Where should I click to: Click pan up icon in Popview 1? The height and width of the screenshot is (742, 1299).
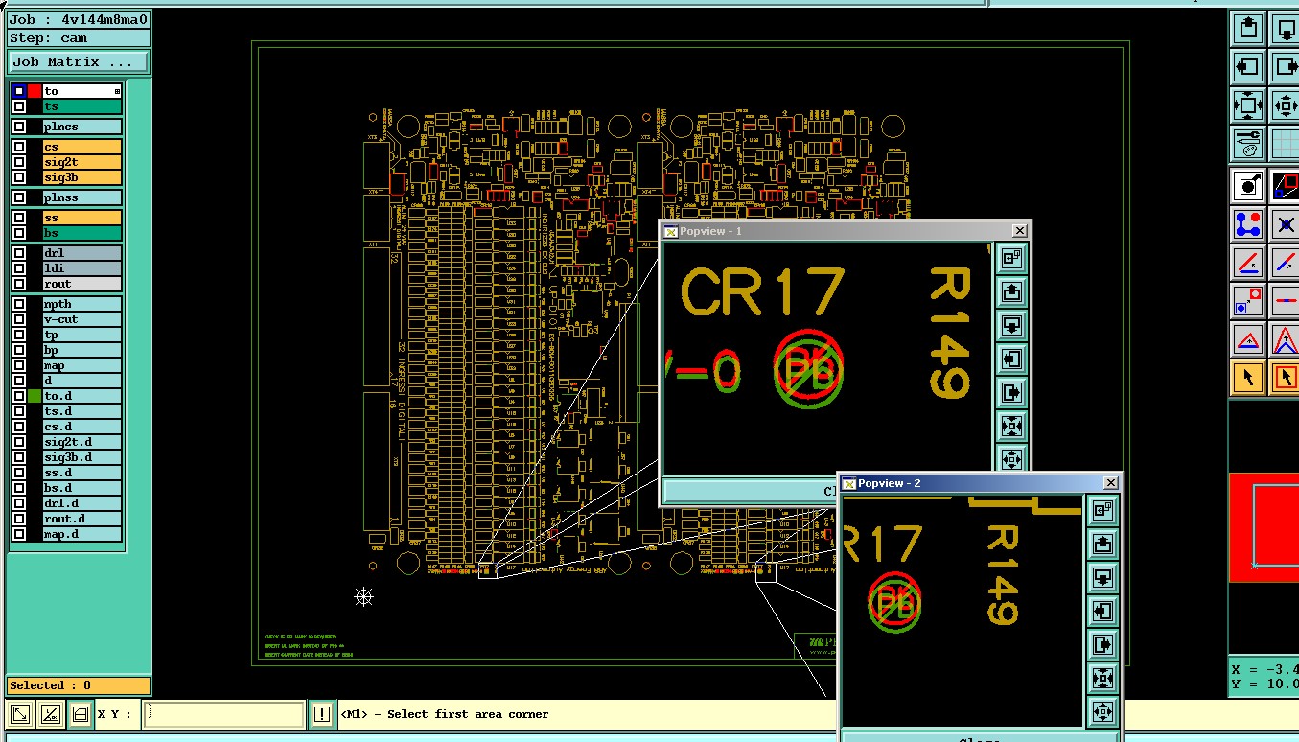tap(1011, 292)
